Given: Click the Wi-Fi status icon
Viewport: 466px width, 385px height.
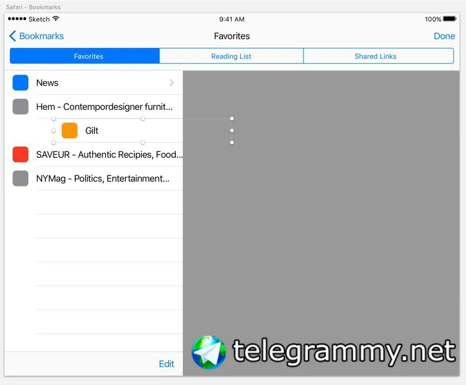Looking at the screenshot, I should [x=56, y=19].
